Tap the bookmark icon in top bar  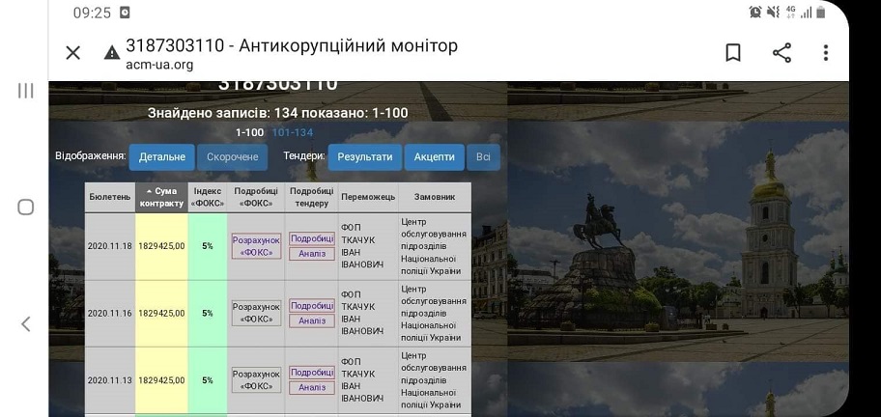[x=733, y=53]
